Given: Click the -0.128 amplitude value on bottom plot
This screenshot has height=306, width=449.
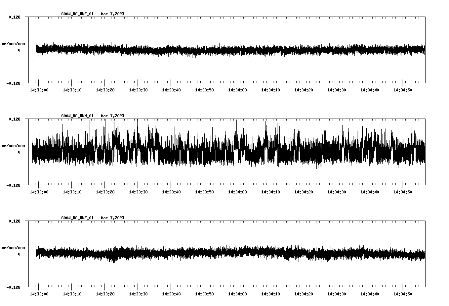Looking at the screenshot, I should click(x=14, y=287).
